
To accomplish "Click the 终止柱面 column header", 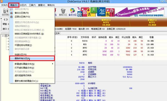I will (x=126, y=37).
